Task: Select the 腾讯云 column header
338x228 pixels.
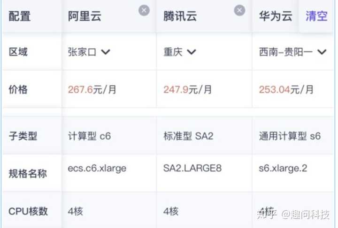Action: (180, 17)
